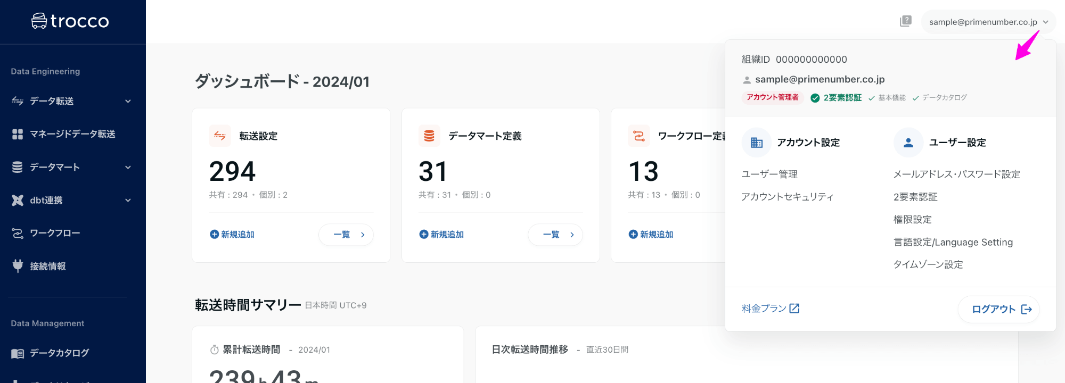Click the データマート定義 card icon
The height and width of the screenshot is (383, 1065).
[x=429, y=136]
